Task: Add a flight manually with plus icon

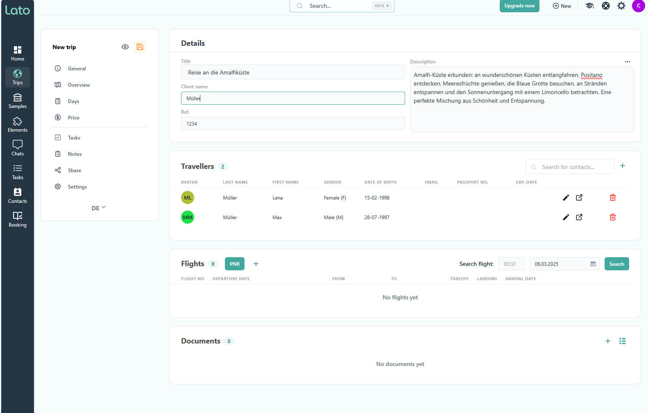Action: [256, 264]
